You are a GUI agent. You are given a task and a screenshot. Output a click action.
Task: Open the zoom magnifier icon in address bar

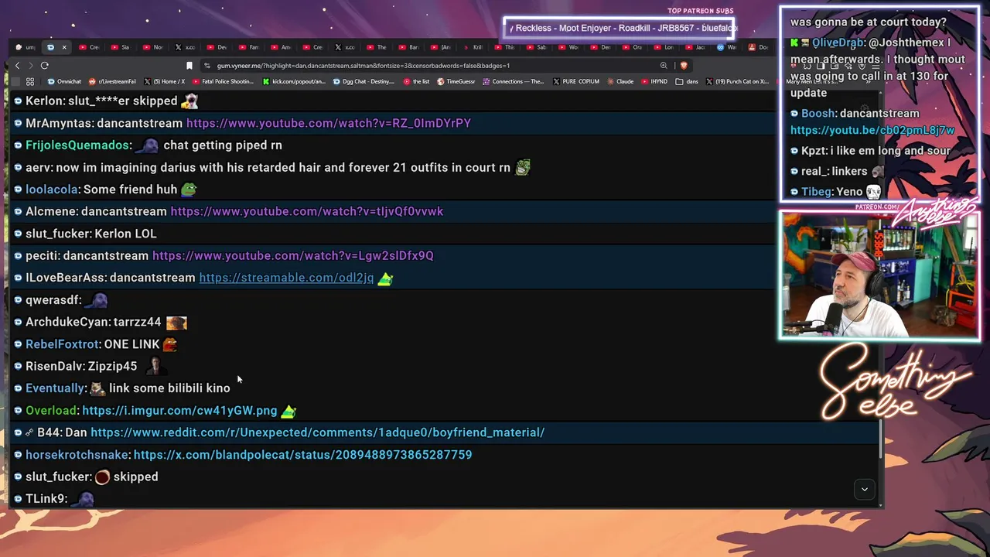pyautogui.click(x=664, y=66)
